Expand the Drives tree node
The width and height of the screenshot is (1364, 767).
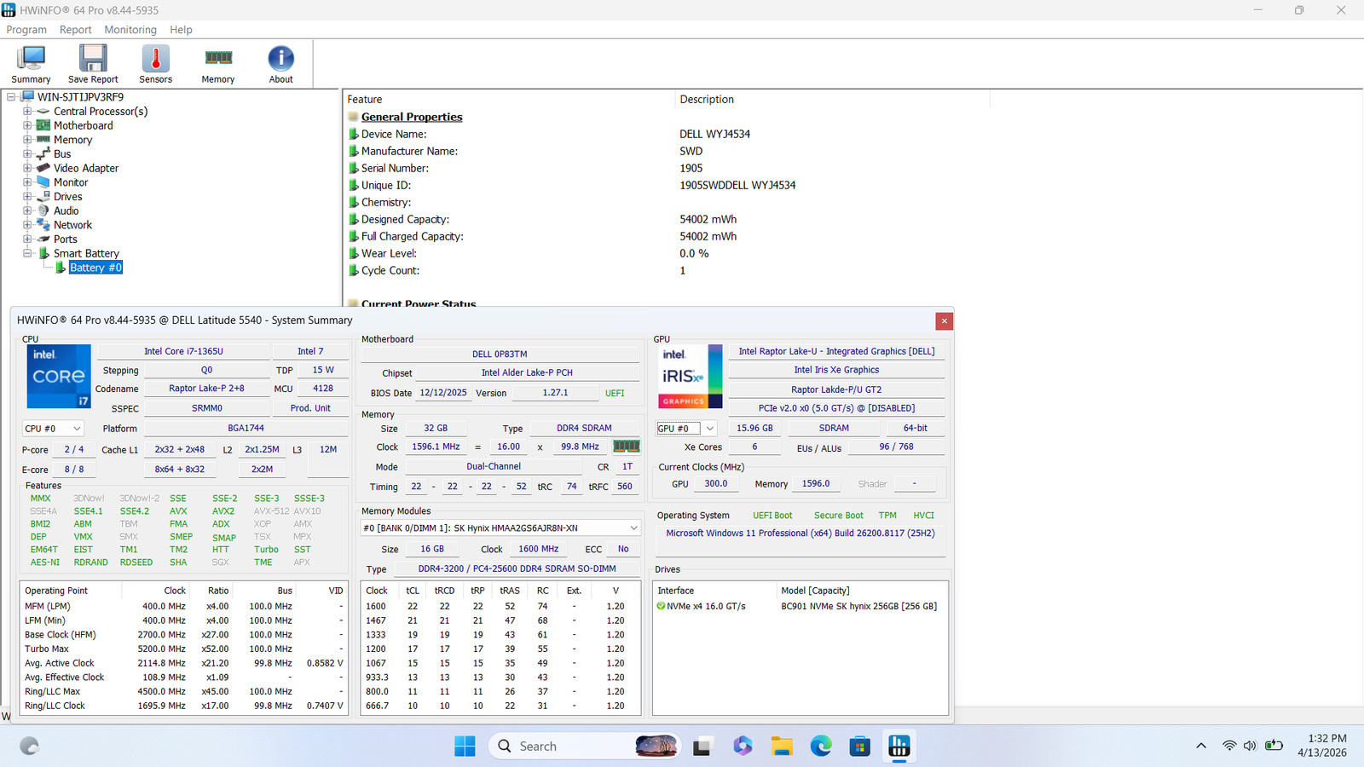pos(27,197)
